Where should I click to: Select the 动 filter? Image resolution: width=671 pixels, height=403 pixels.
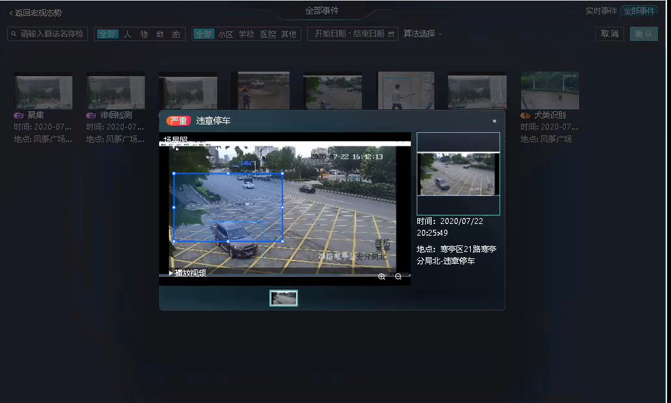click(160, 35)
